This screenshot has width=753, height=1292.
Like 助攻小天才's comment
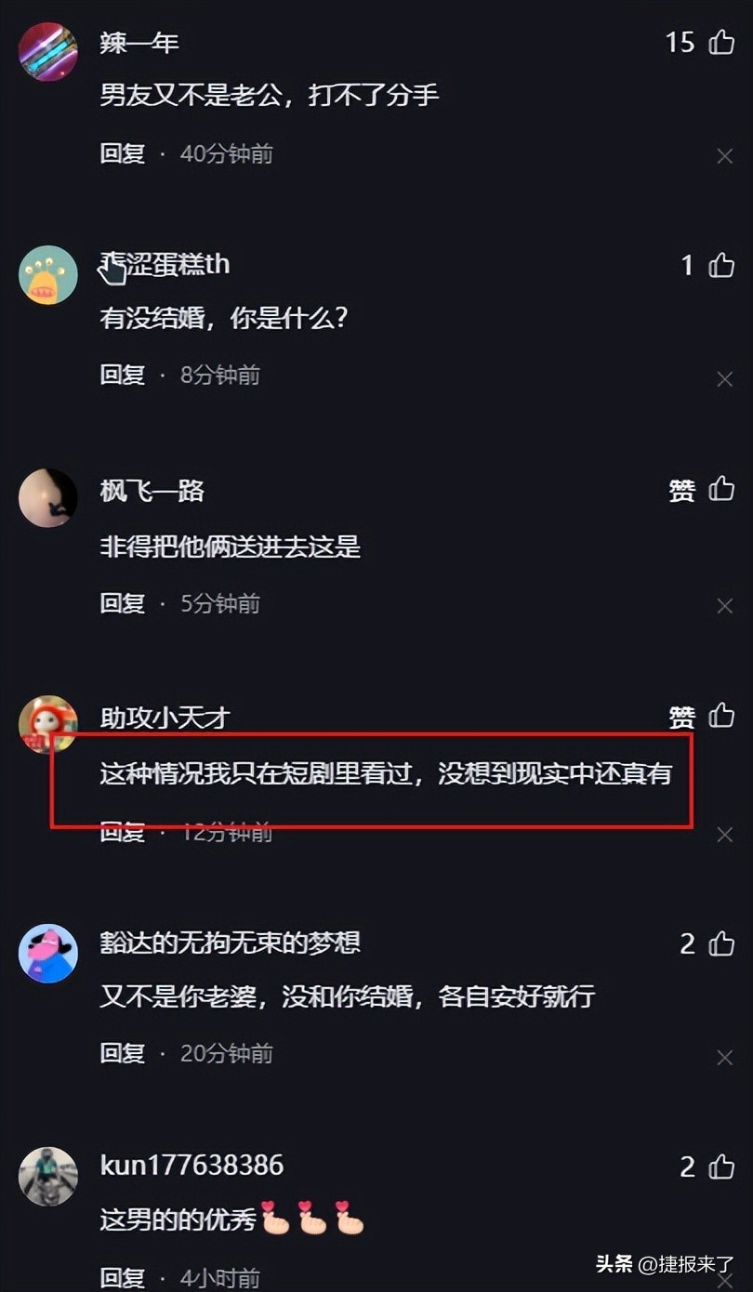721,716
